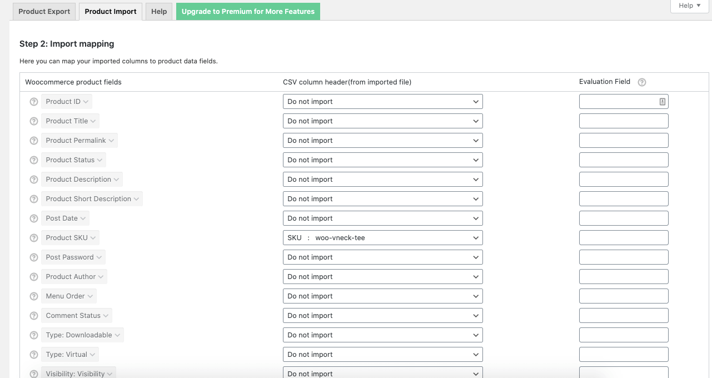Open the Help tab
The width and height of the screenshot is (712, 378).
pyautogui.click(x=158, y=11)
